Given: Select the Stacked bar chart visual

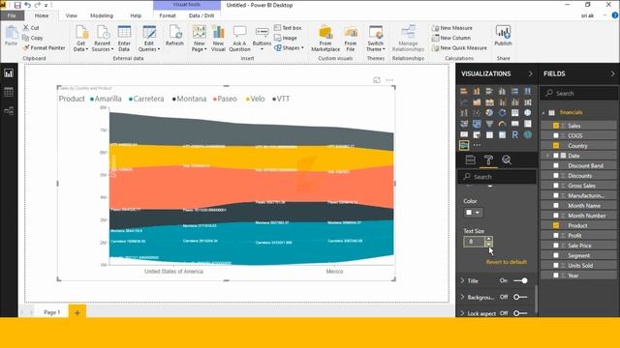Looking at the screenshot, I should [x=464, y=91].
